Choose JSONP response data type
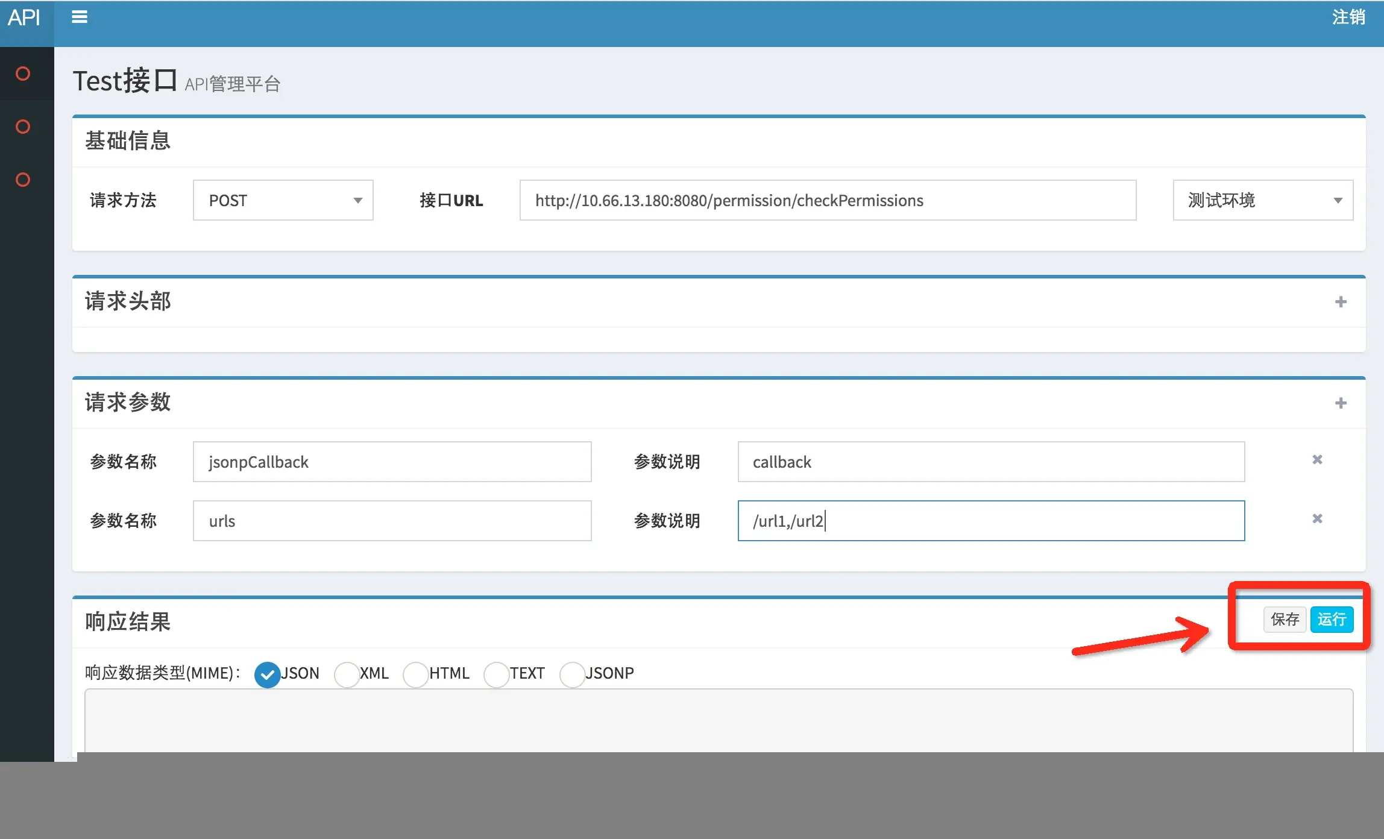This screenshot has height=839, width=1384. (572, 674)
